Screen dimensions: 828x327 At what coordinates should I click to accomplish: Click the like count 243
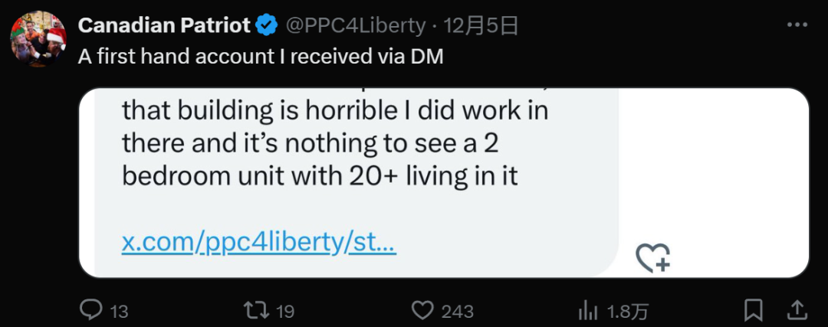tap(457, 312)
